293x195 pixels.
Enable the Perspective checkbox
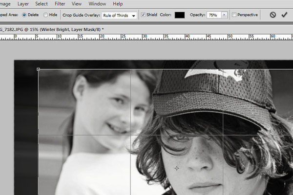pyautogui.click(x=234, y=15)
